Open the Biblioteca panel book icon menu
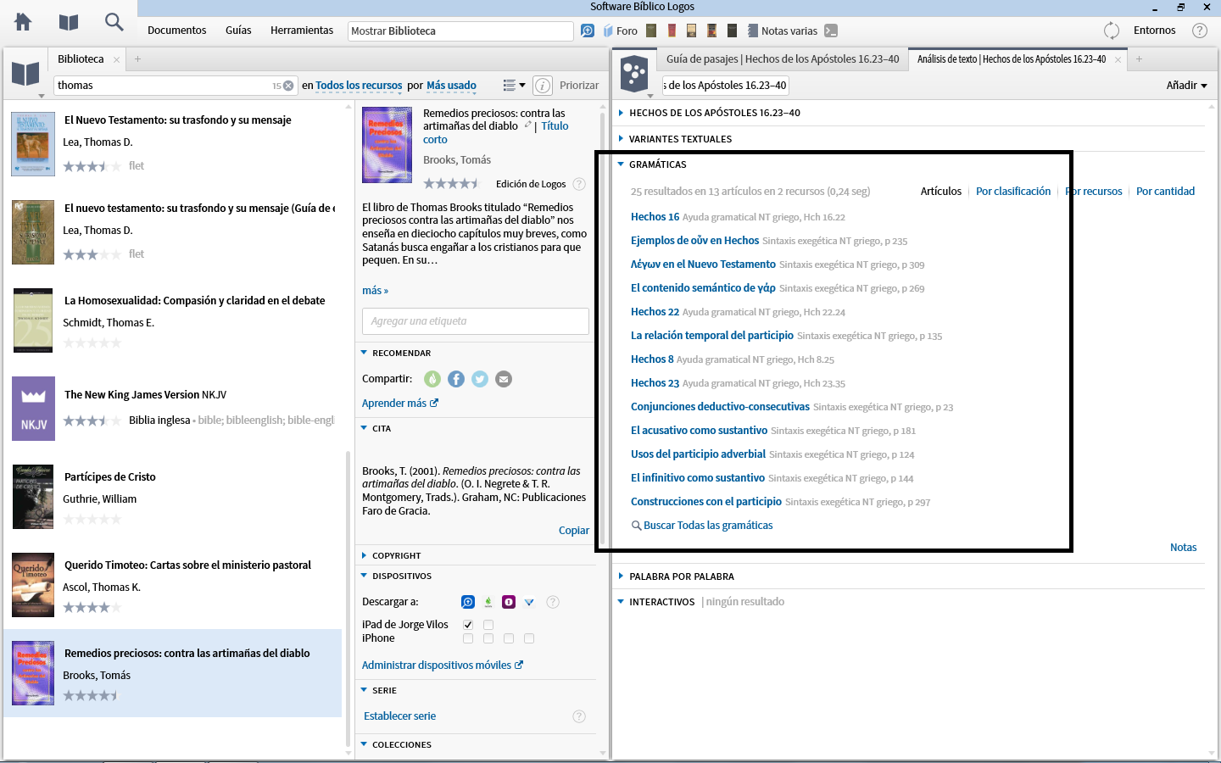Image resolution: width=1221 pixels, height=763 pixels. pos(25,74)
